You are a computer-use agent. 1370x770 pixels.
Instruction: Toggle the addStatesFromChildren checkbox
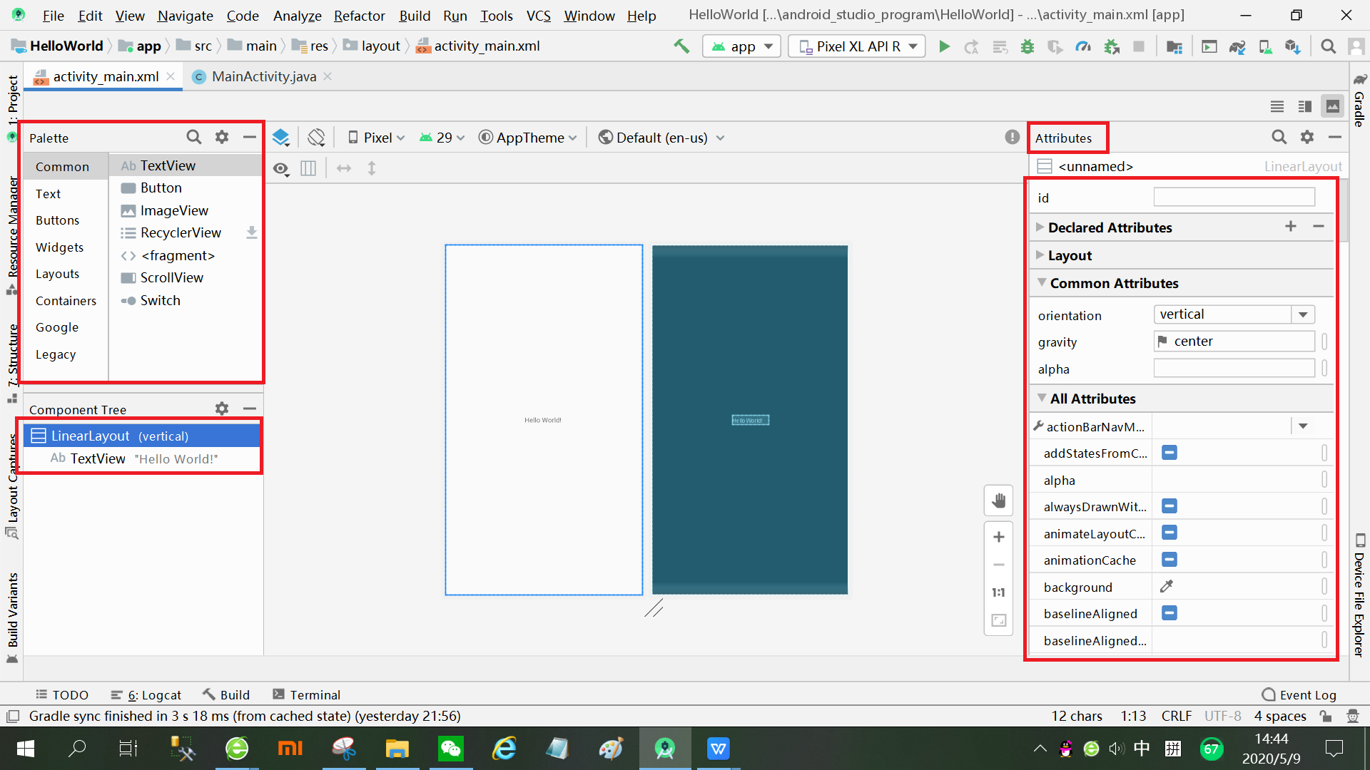coord(1169,453)
